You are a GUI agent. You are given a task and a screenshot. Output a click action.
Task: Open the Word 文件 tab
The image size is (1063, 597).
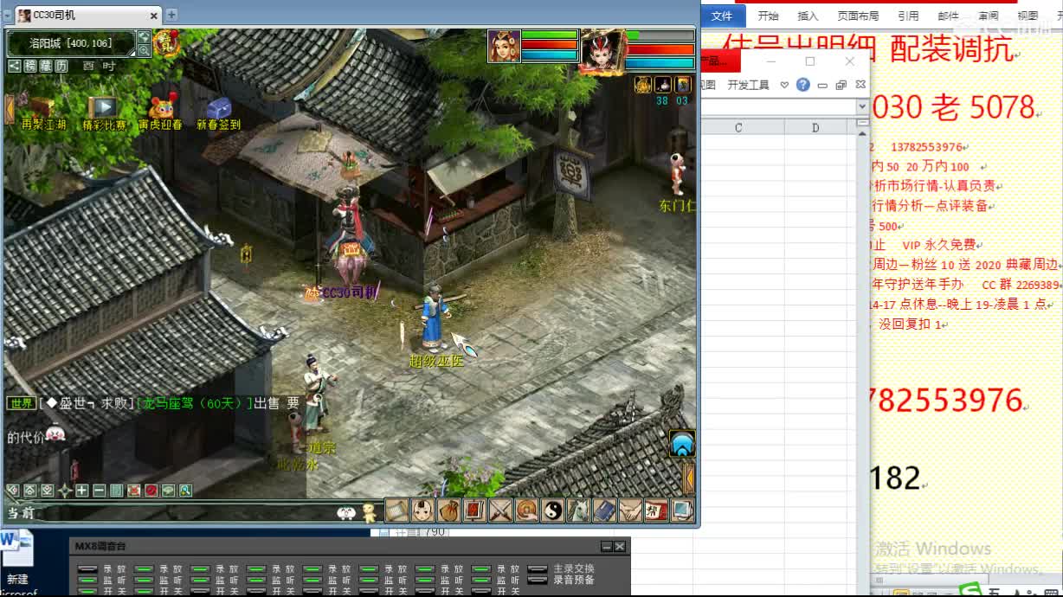tap(722, 16)
